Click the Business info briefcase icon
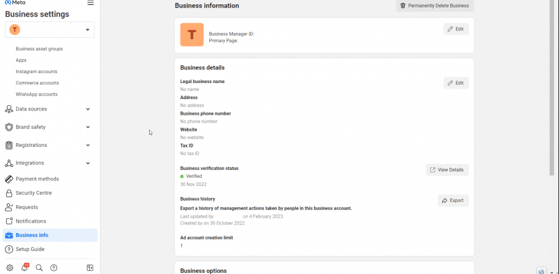Viewport: 559px width, 274px height. coord(9,235)
